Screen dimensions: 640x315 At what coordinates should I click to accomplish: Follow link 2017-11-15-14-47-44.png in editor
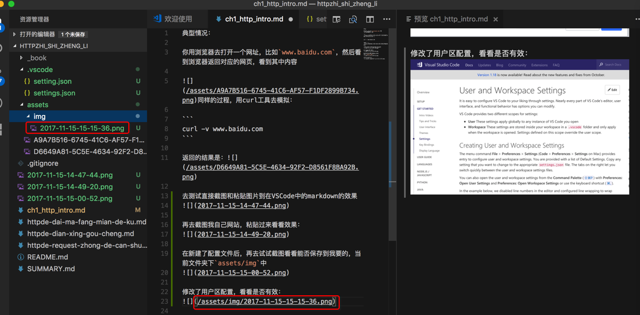click(x=242, y=205)
